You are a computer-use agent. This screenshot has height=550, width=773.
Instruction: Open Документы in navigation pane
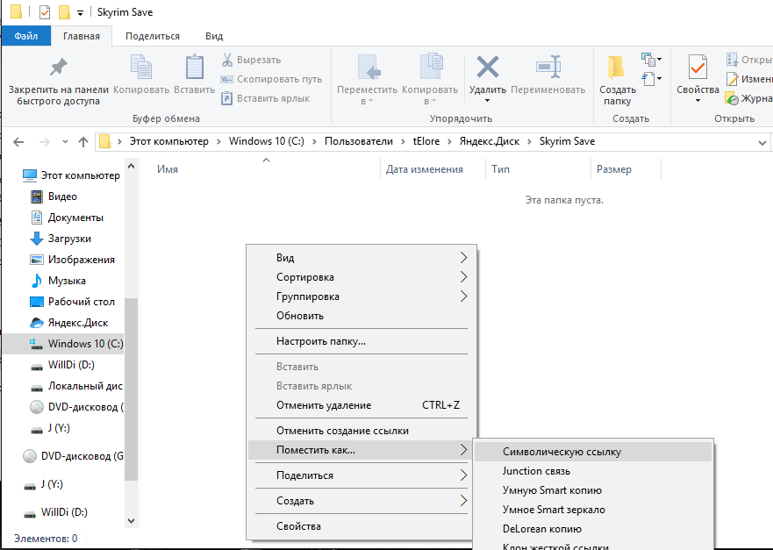tap(67, 218)
